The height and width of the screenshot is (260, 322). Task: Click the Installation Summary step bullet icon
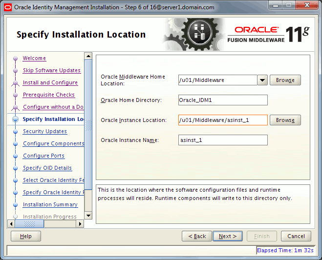16,205
